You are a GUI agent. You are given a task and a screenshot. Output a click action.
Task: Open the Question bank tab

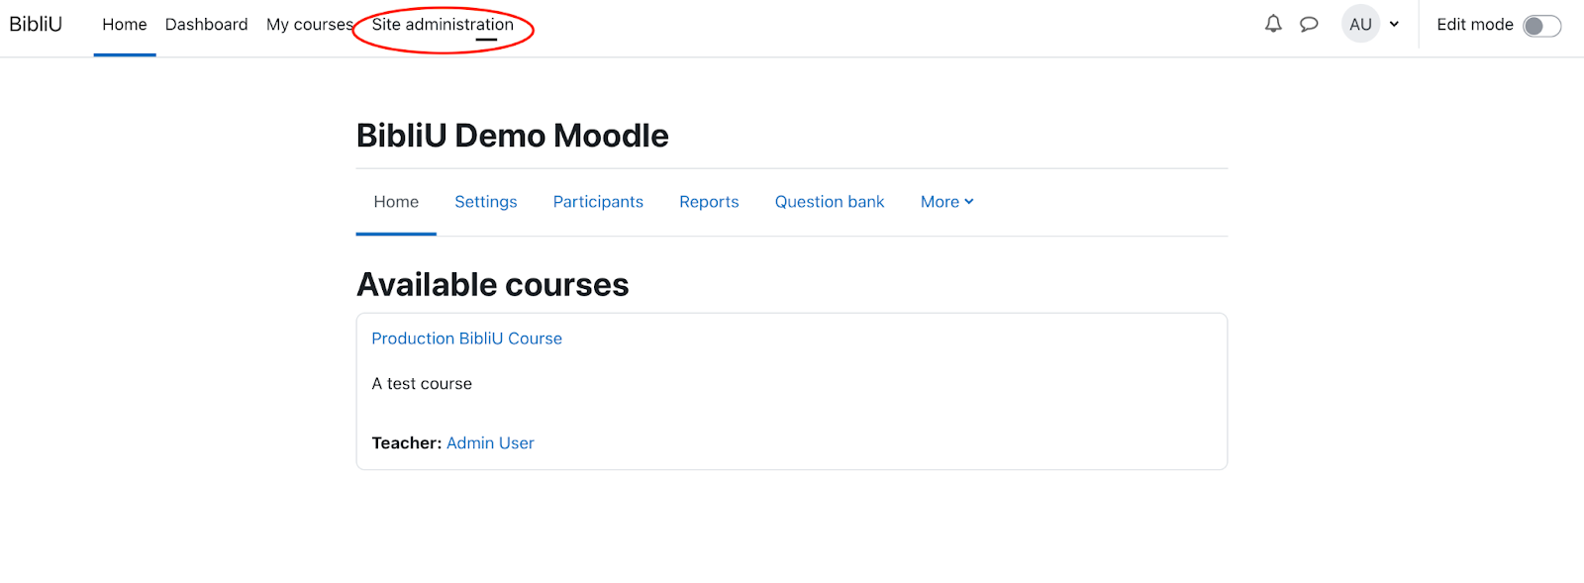[830, 202]
